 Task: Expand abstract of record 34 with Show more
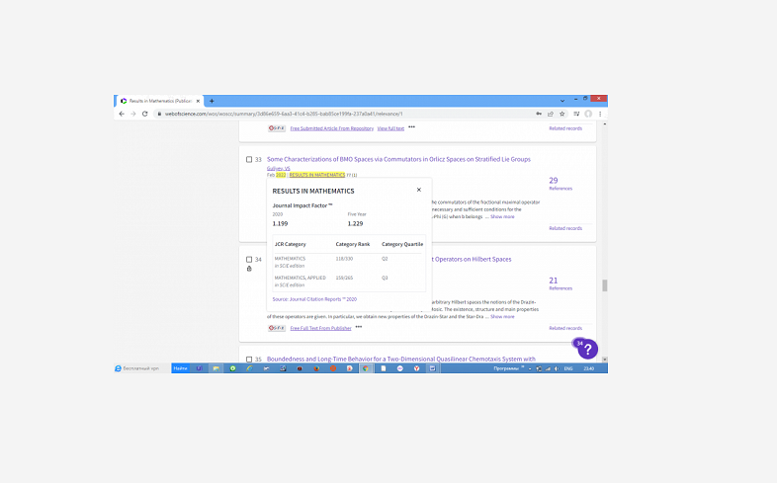click(502, 317)
